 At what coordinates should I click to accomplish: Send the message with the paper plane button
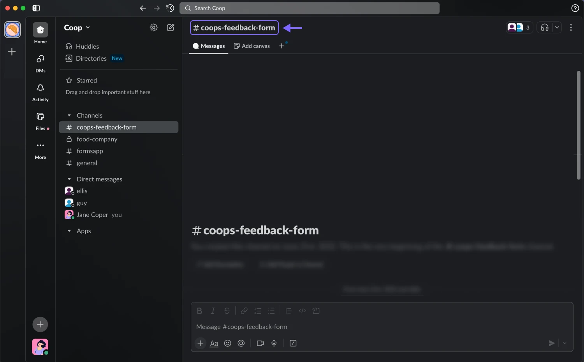click(552, 343)
